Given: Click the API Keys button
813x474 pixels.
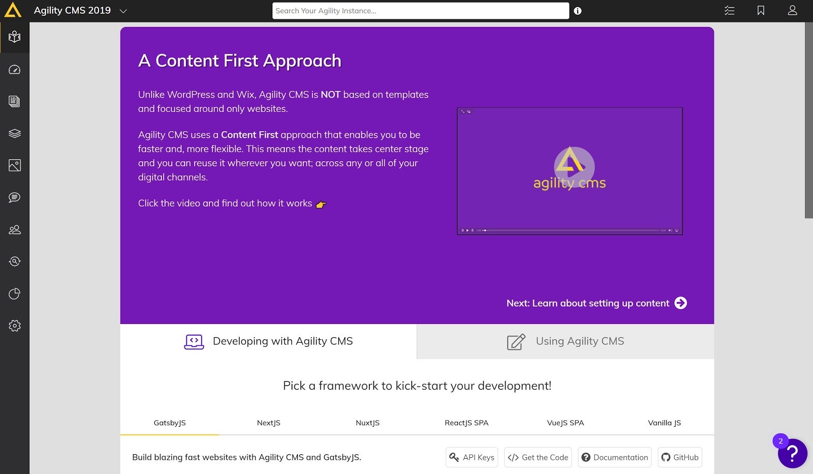Looking at the screenshot, I should point(472,457).
